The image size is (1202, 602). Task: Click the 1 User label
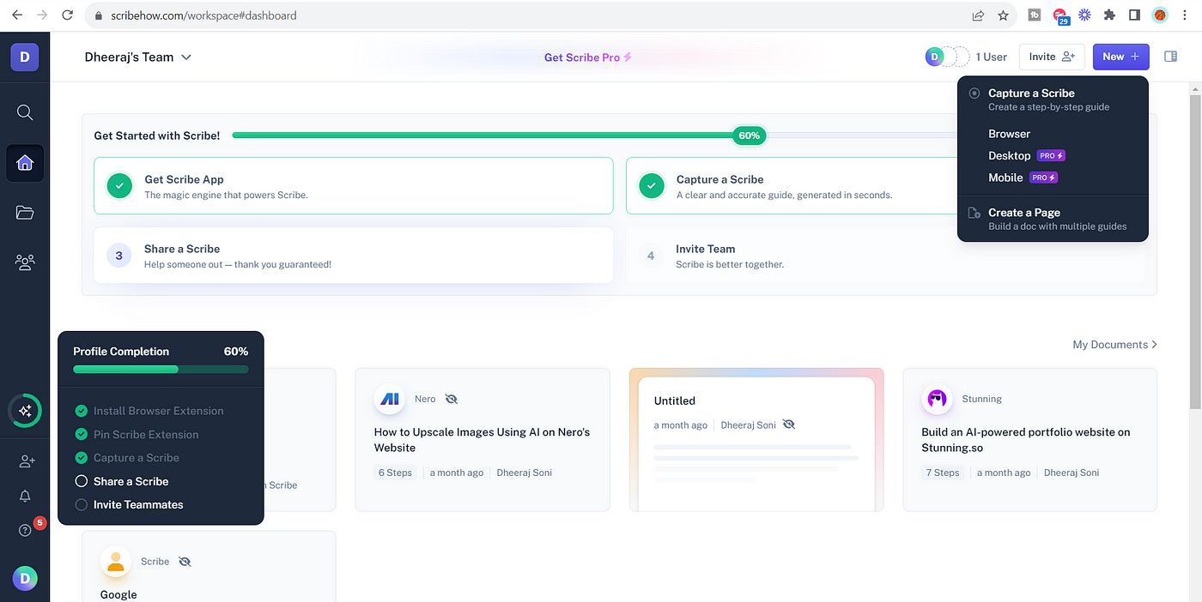tap(991, 57)
